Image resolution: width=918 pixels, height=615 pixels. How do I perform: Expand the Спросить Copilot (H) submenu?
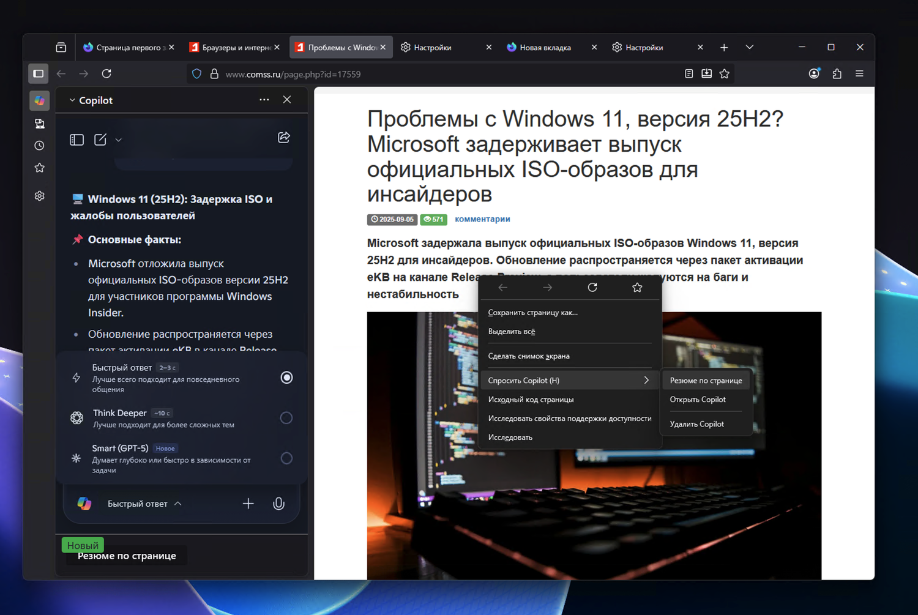pos(570,381)
